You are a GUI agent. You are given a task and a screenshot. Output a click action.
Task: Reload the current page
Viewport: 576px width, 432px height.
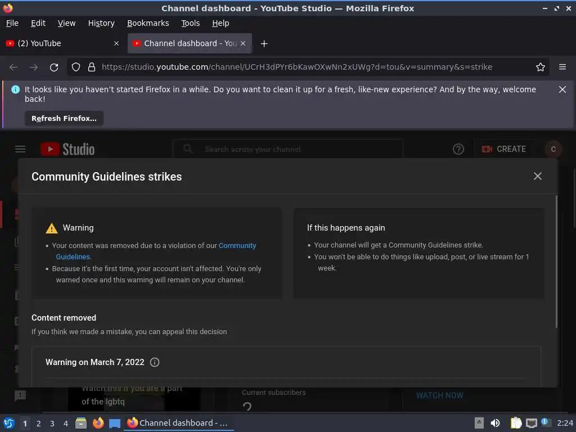pyautogui.click(x=54, y=67)
